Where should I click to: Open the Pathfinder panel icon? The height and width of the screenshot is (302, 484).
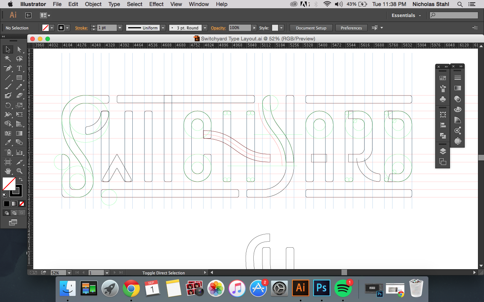click(x=443, y=136)
